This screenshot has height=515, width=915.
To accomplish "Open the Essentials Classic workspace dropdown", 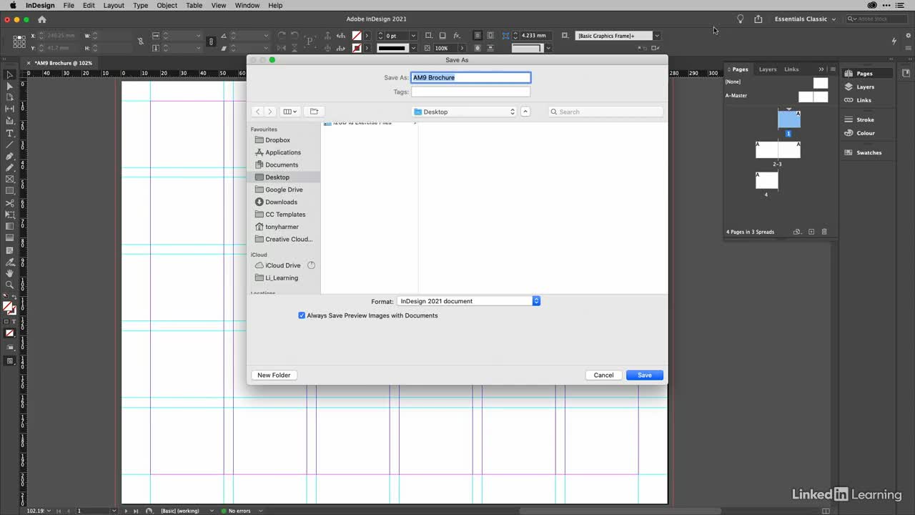I will click(x=805, y=19).
